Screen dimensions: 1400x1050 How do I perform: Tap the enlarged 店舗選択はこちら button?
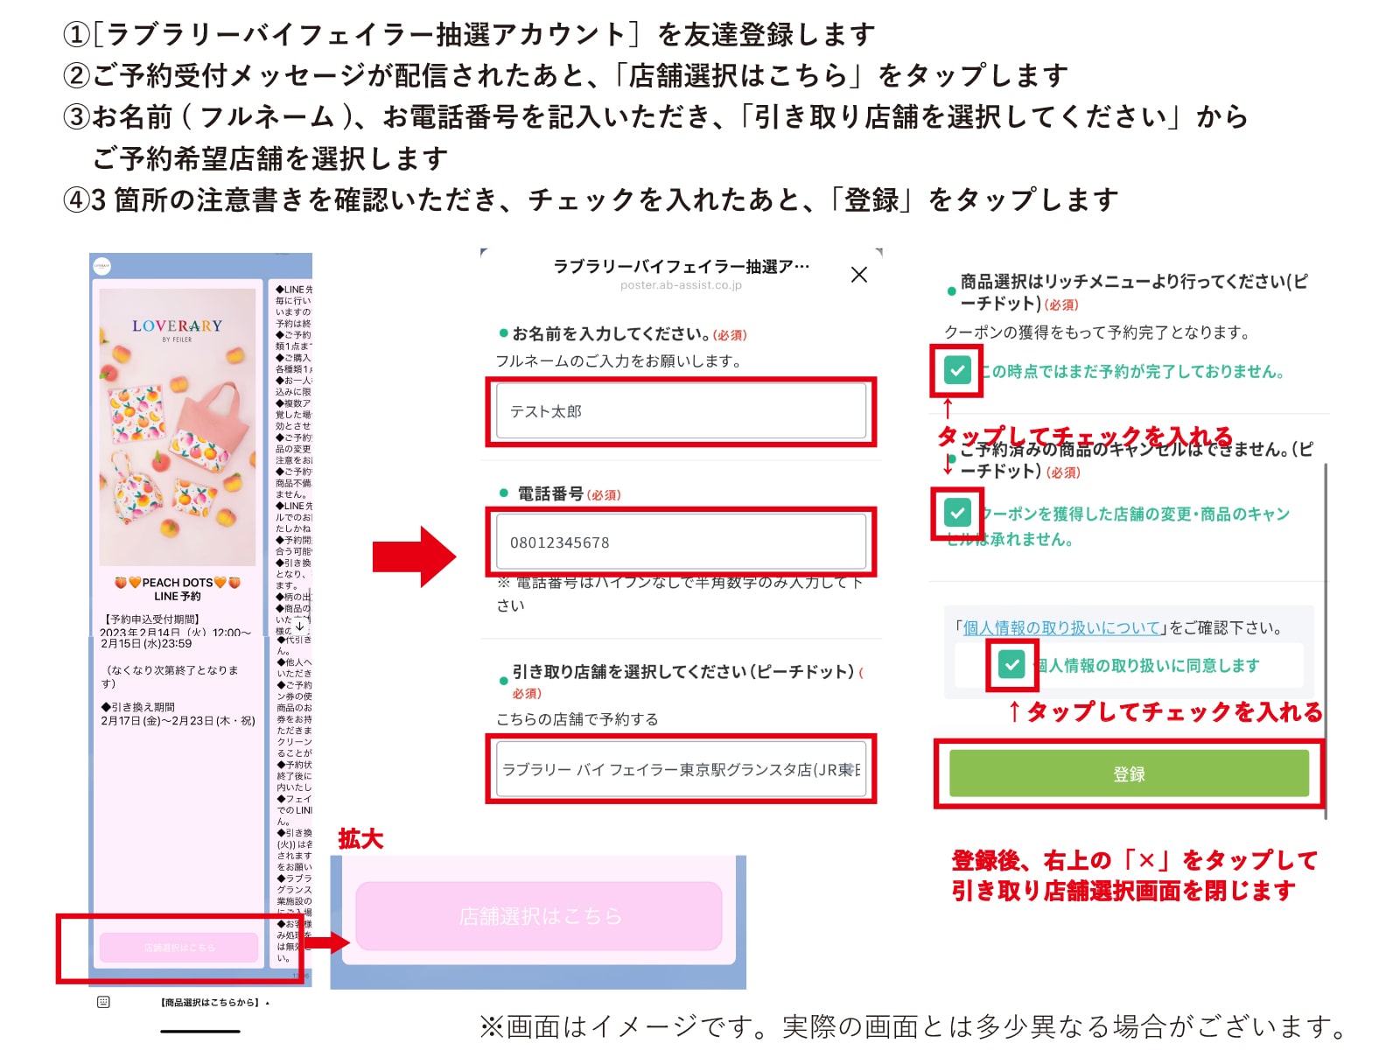tap(537, 917)
